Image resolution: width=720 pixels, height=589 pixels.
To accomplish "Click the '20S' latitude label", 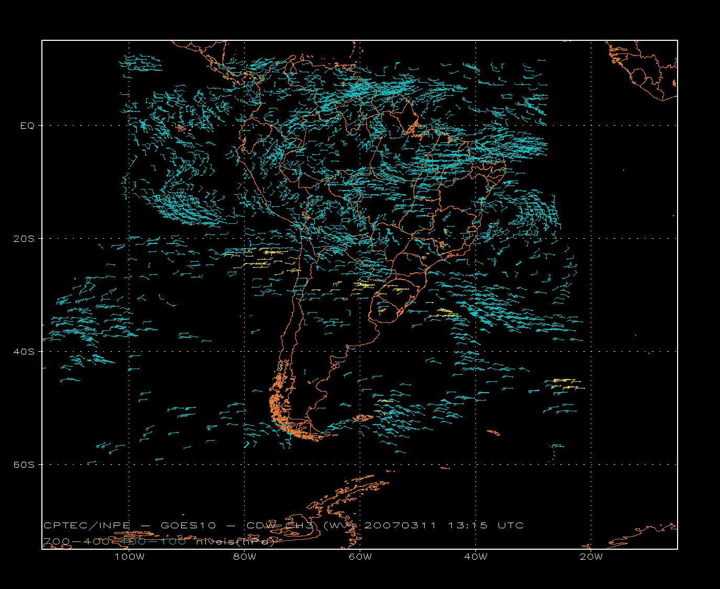I will tap(24, 239).
